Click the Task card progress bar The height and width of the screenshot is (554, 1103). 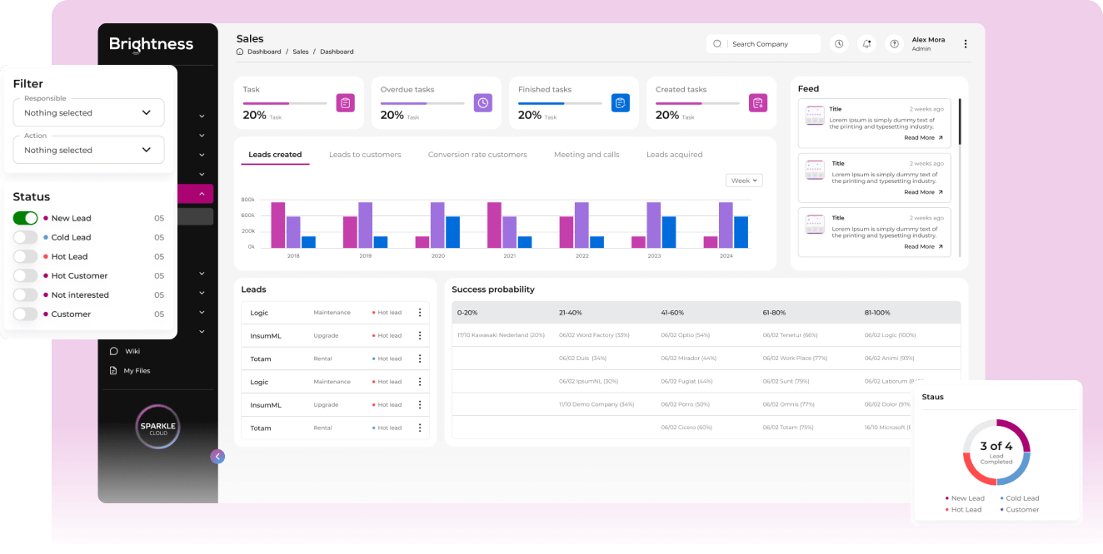[285, 103]
